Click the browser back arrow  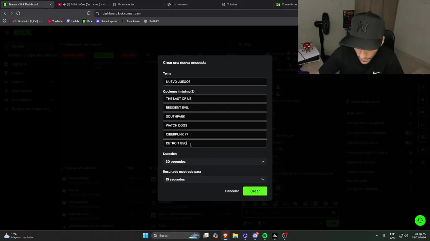coord(5,13)
